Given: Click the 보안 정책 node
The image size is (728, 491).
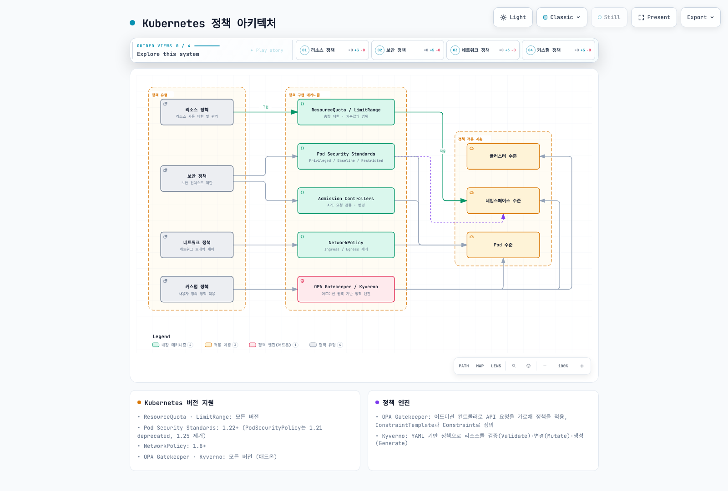Looking at the screenshot, I should 197,179.
